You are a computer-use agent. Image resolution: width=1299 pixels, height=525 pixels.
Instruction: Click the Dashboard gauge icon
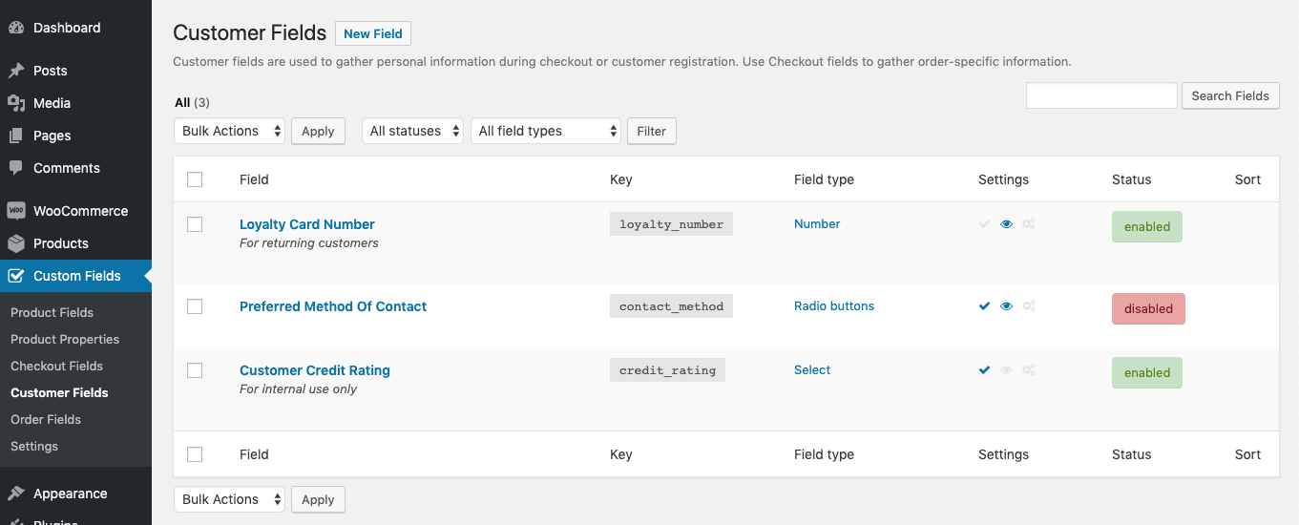pyautogui.click(x=16, y=28)
